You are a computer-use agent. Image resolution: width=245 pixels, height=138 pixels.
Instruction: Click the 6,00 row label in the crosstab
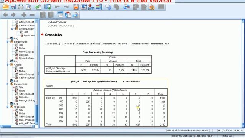[61, 121]
